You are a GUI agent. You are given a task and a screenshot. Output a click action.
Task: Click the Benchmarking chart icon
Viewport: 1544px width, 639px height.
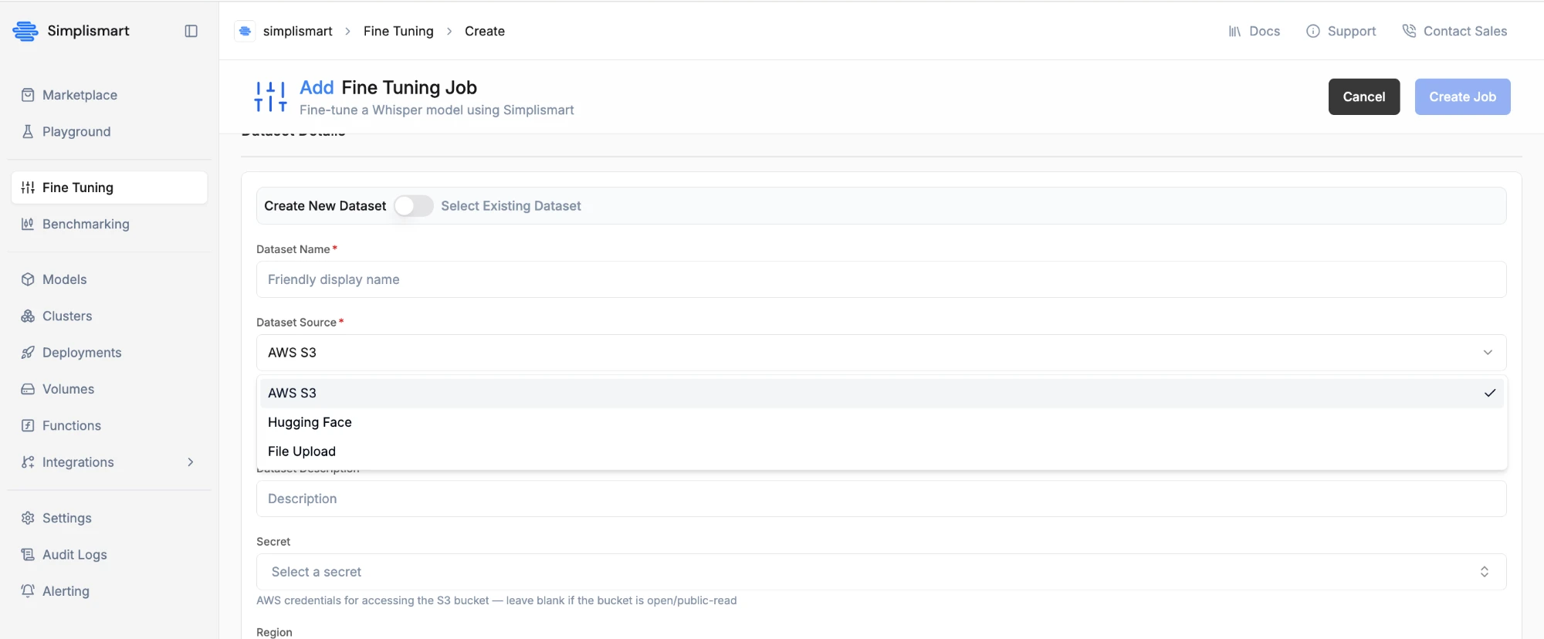click(28, 224)
